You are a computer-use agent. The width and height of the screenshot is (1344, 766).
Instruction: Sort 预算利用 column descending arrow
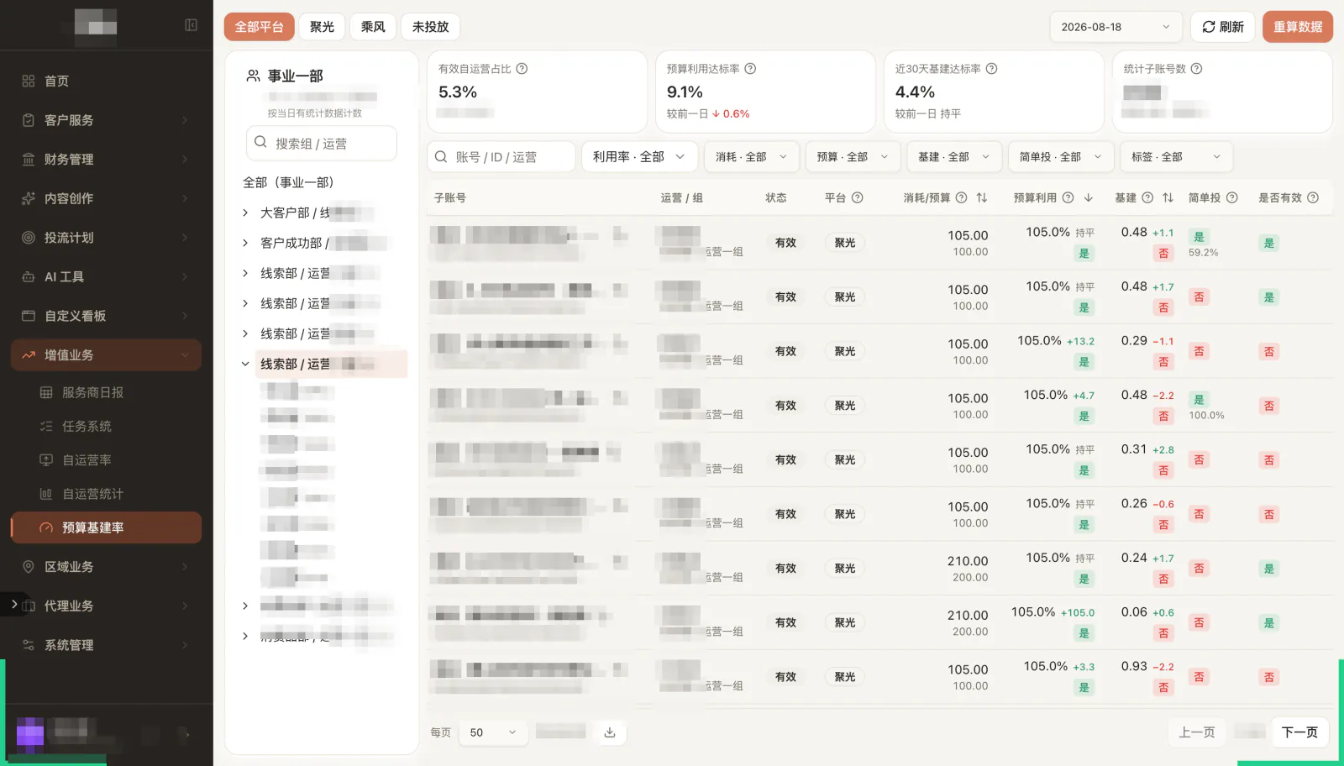tap(1088, 197)
